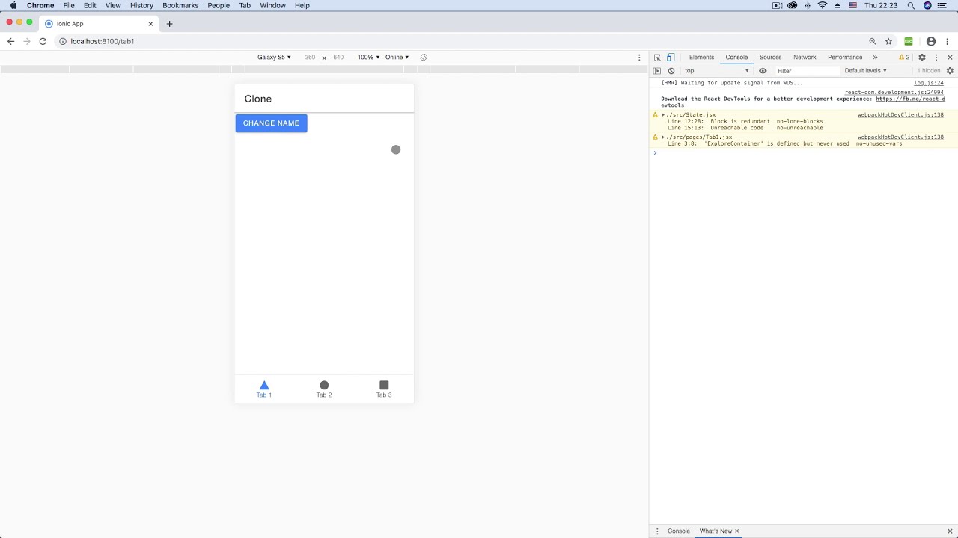Toggle the device toolbar icon
Viewport: 958px width, 538px height.
tap(671, 58)
